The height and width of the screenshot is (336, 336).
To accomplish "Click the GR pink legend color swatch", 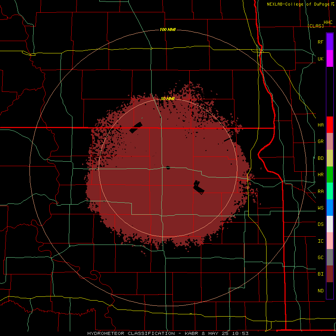I will (x=330, y=141).
